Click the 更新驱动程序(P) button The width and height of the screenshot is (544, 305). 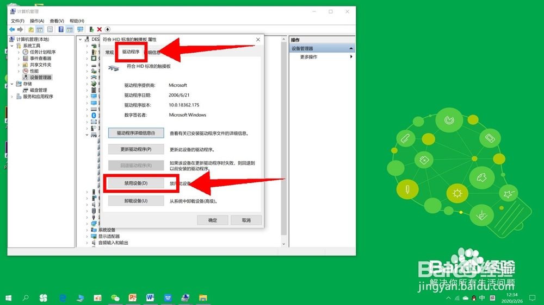coord(136,149)
